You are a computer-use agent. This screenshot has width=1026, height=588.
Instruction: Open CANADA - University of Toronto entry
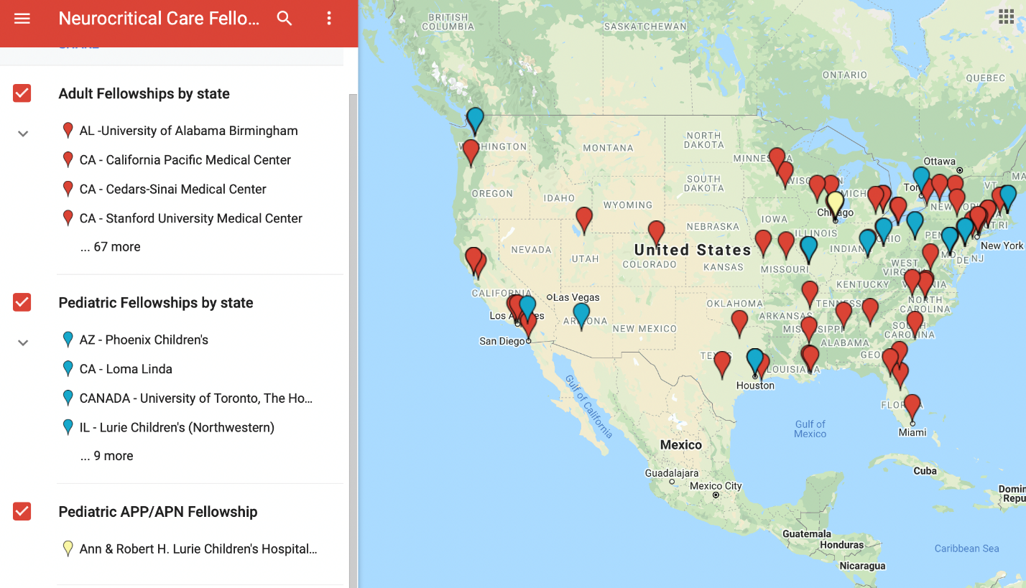[x=196, y=398]
